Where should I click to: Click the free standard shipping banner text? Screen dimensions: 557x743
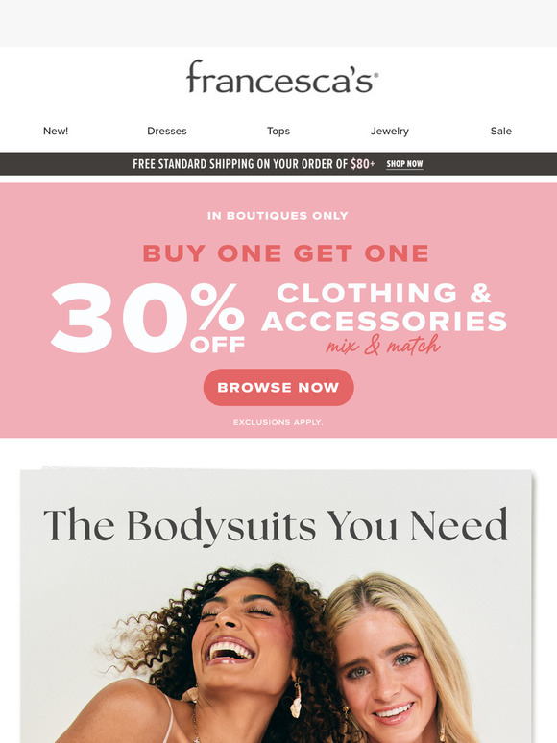(254, 164)
